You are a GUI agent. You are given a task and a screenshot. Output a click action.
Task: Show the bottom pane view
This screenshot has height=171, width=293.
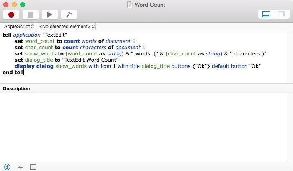(266, 14)
